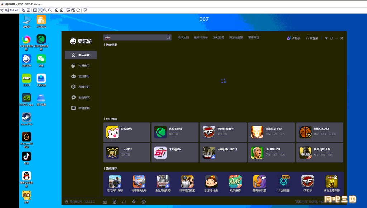Screen dimensions: 367x208
Task: Switch to the 游戏排行 sidebar tab
Action: pos(81,76)
